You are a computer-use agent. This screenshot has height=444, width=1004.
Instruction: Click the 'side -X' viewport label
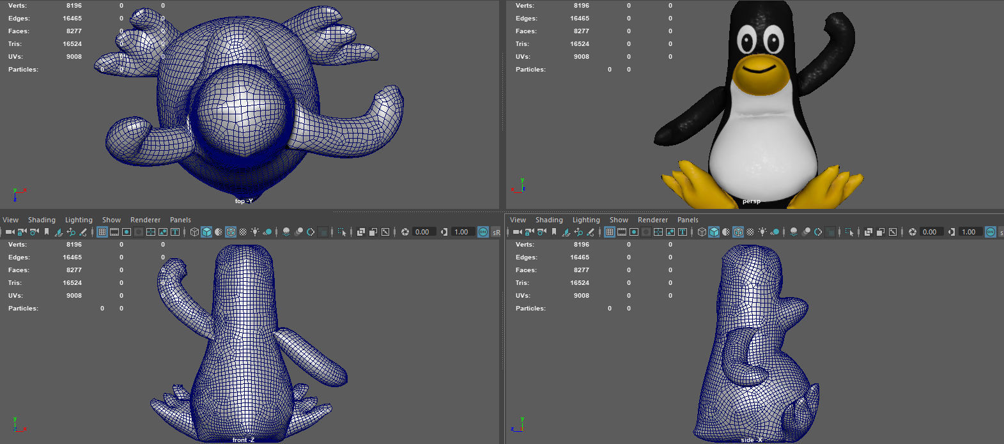tap(752, 440)
